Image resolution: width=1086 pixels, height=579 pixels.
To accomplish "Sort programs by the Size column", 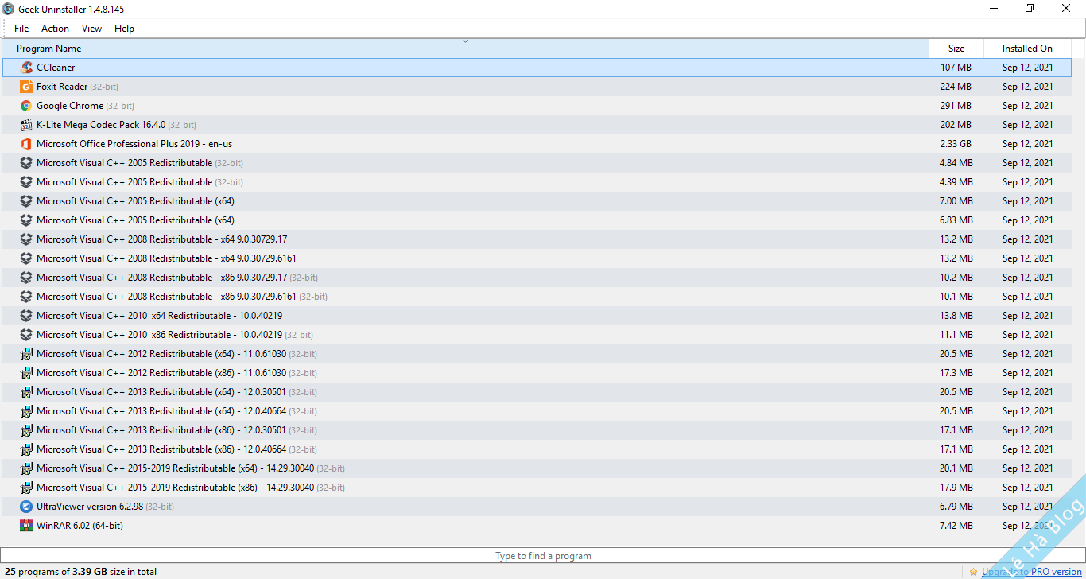I will click(956, 48).
